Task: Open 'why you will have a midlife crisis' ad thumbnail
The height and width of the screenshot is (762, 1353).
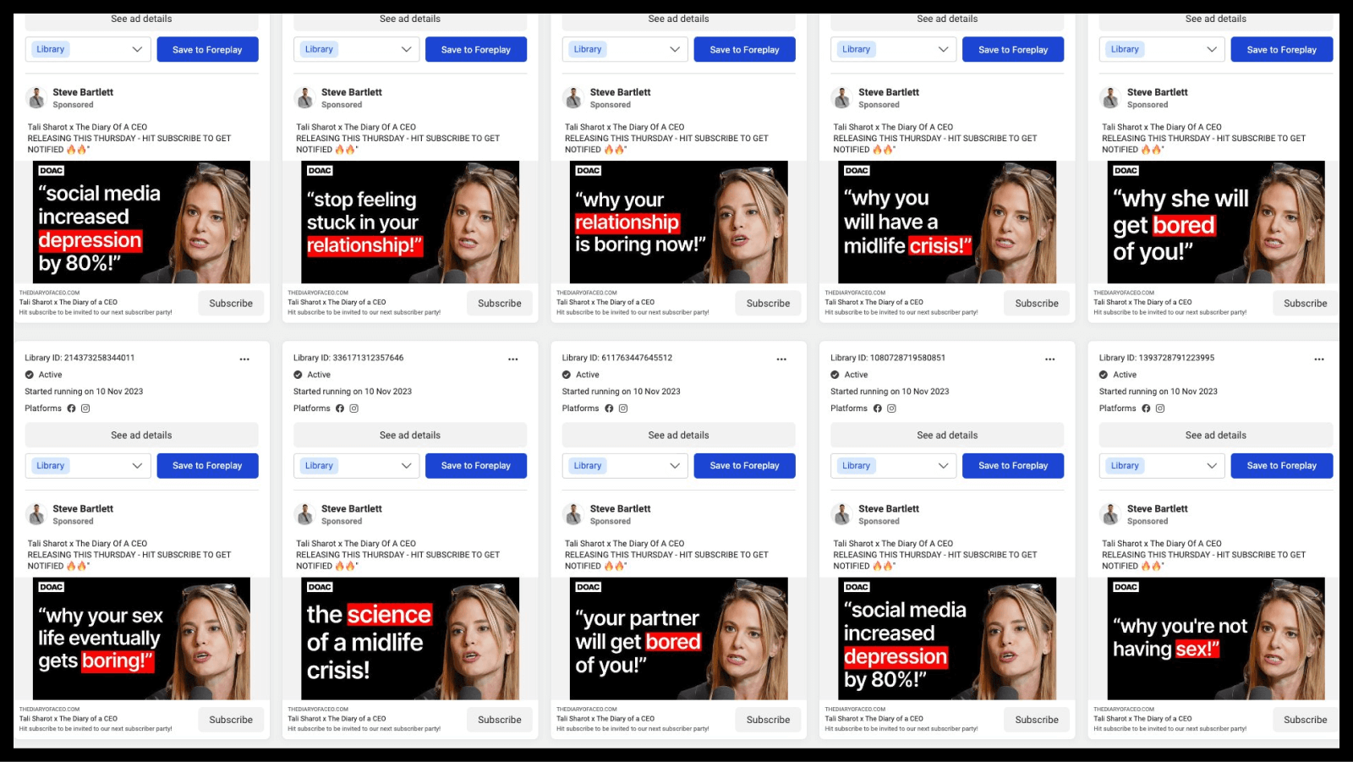Action: click(947, 222)
